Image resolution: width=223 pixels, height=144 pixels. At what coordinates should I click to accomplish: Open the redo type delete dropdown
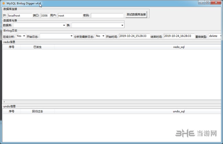click(x=215, y=36)
